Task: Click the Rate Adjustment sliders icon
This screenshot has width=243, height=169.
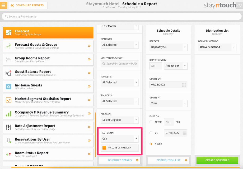Action: 8,127
